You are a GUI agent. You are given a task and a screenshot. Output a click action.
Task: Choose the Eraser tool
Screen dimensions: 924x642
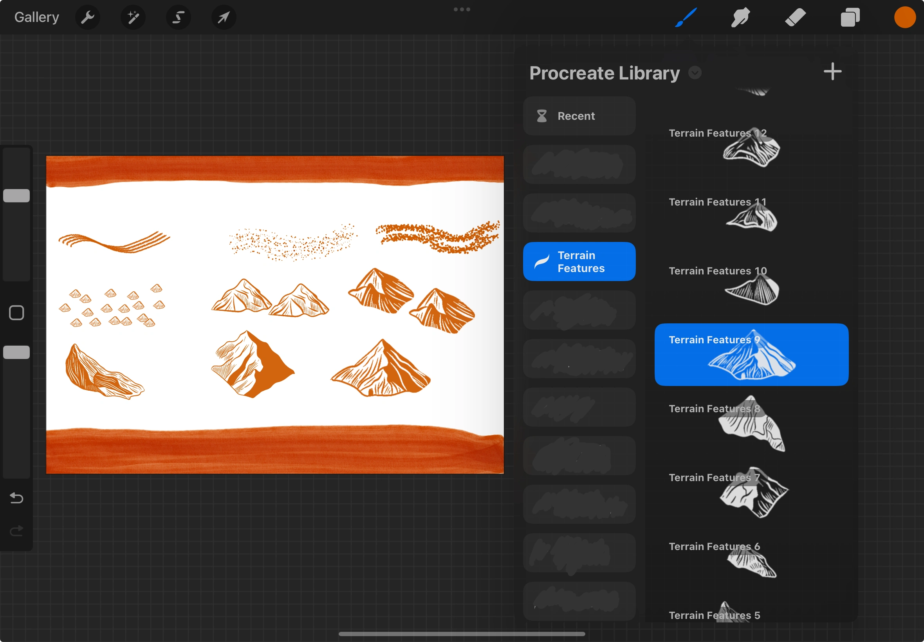tap(795, 17)
